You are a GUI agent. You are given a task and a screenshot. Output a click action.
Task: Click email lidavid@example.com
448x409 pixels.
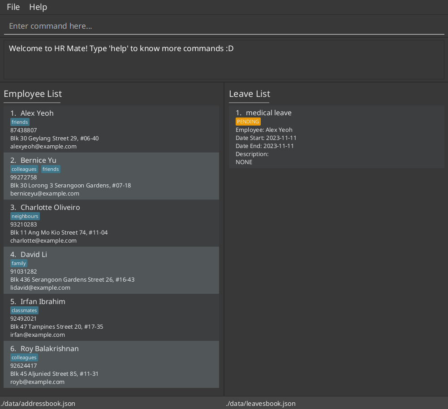(40, 288)
